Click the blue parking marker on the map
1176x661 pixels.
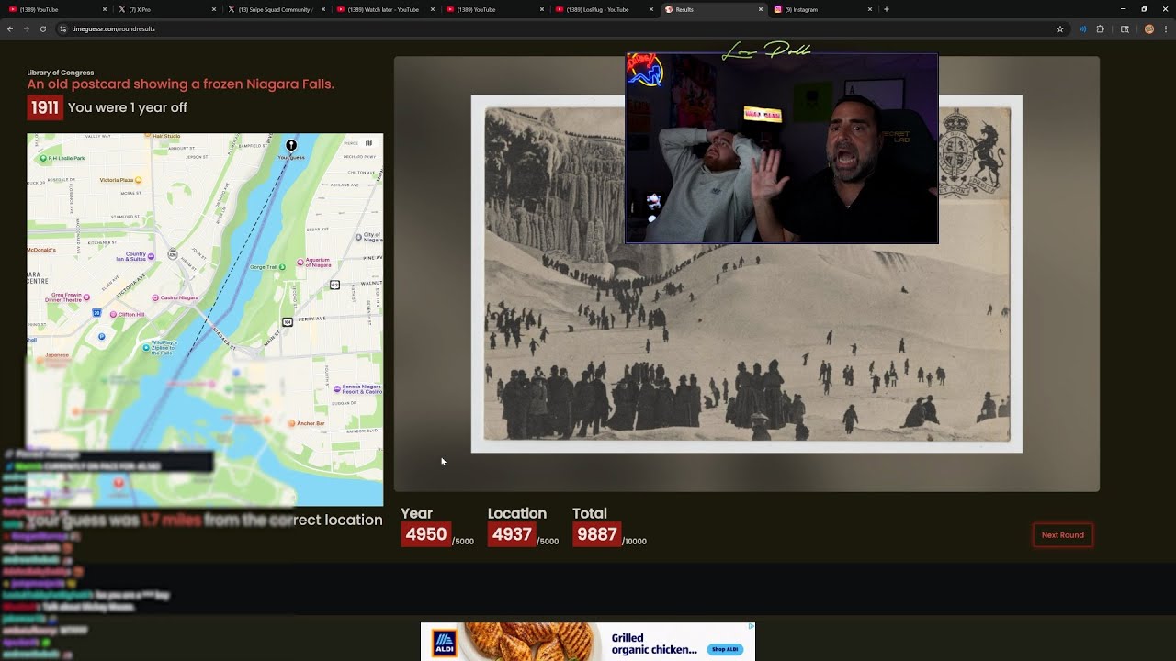pyautogui.click(x=102, y=337)
